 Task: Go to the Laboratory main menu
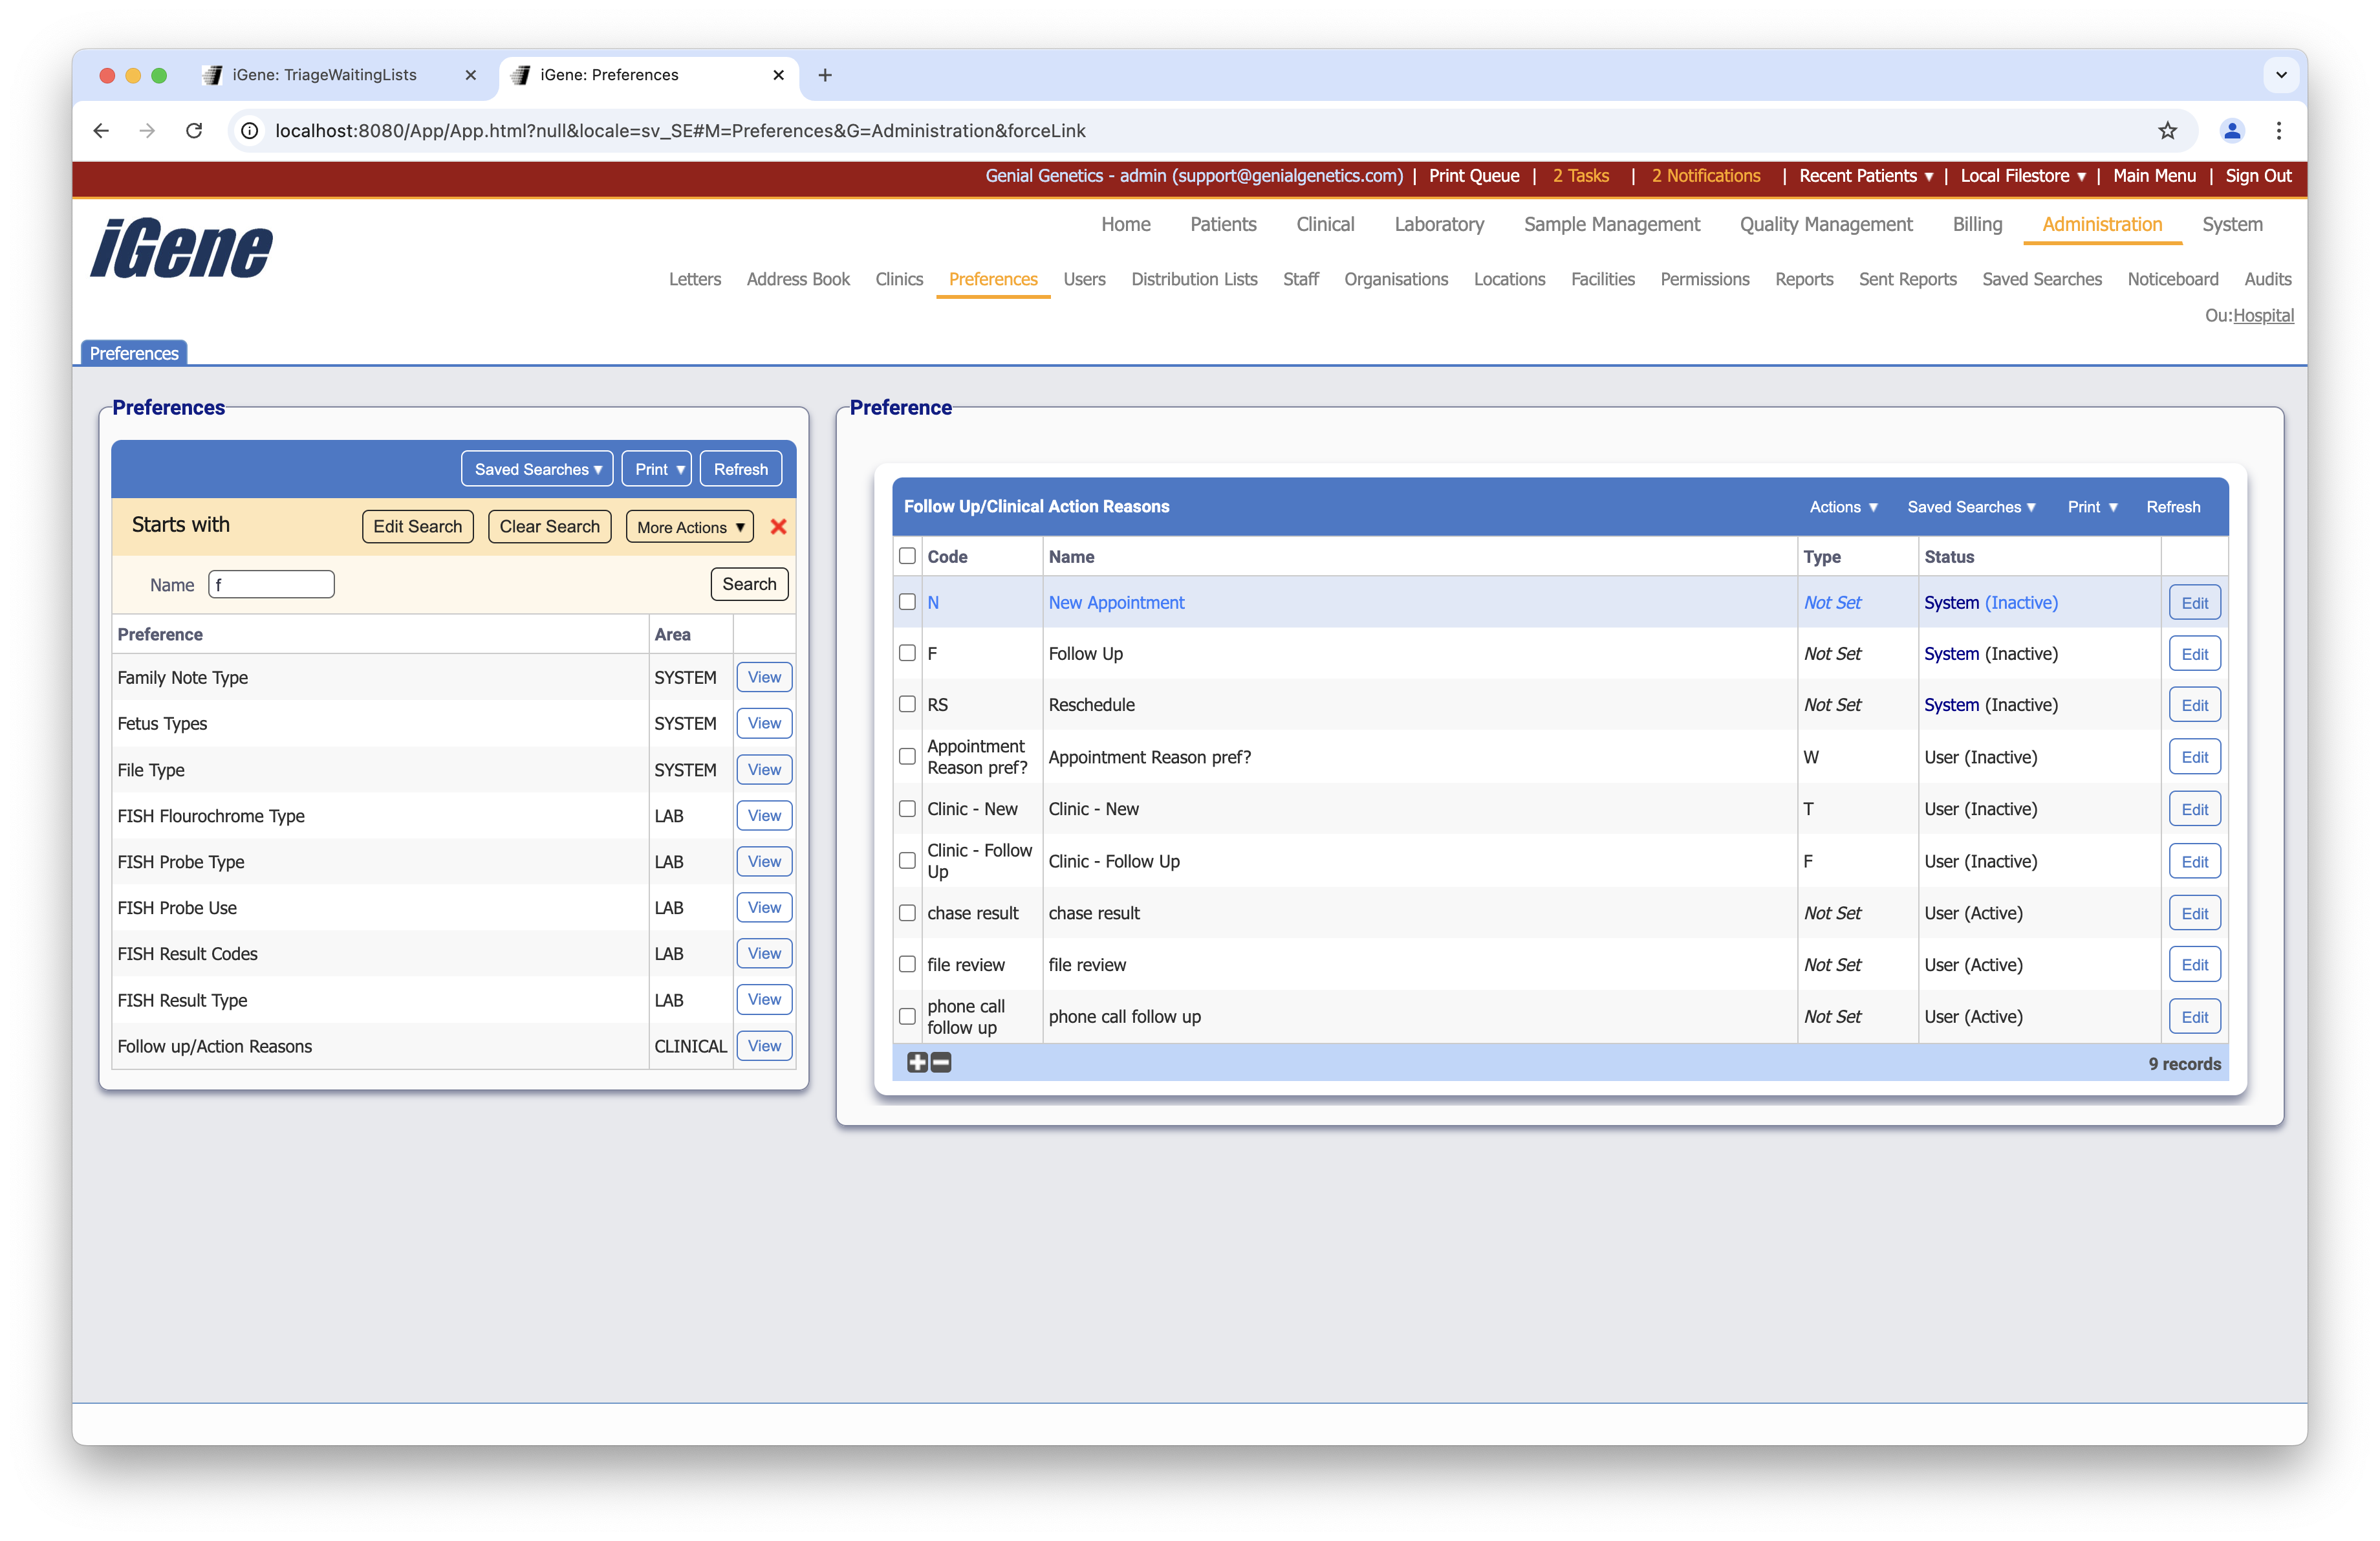(1438, 224)
